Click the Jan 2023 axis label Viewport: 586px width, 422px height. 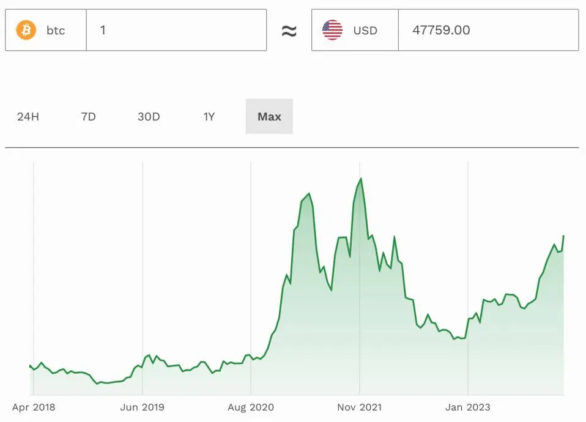467,407
